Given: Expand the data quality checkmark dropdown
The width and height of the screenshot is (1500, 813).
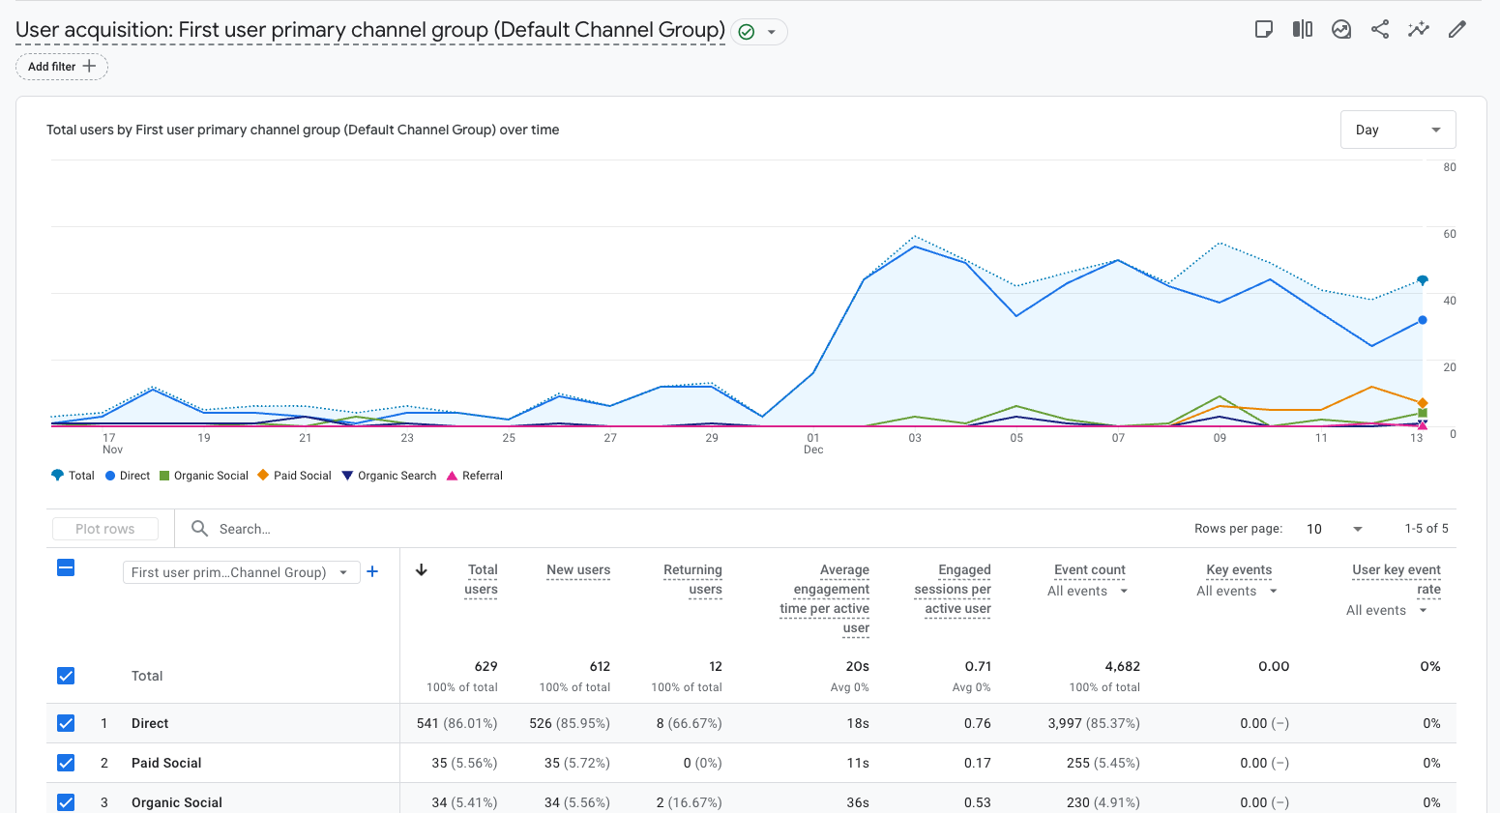Looking at the screenshot, I should tap(771, 31).
